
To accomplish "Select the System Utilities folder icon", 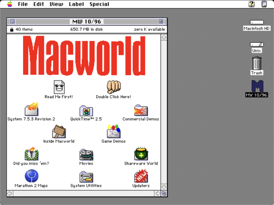I will [x=86, y=177].
